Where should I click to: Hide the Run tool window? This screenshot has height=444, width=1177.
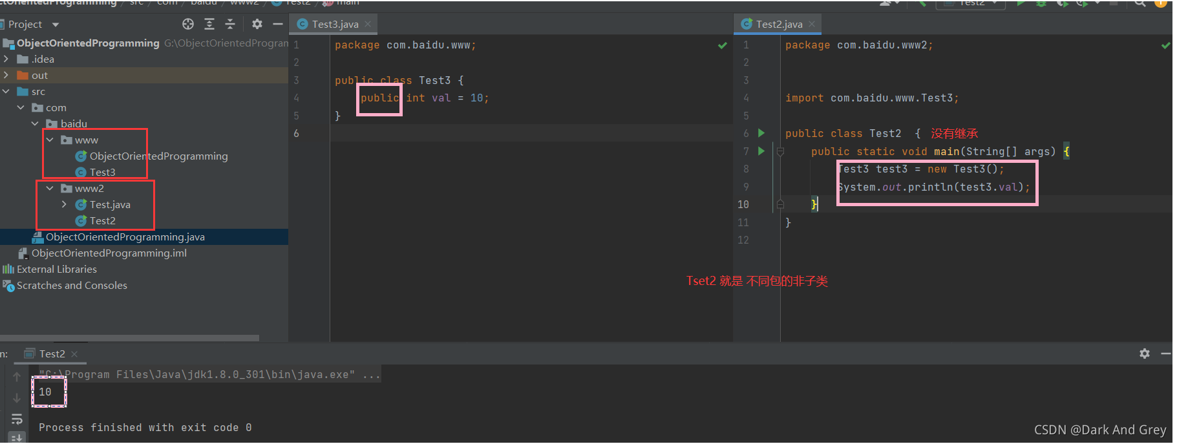point(1166,354)
